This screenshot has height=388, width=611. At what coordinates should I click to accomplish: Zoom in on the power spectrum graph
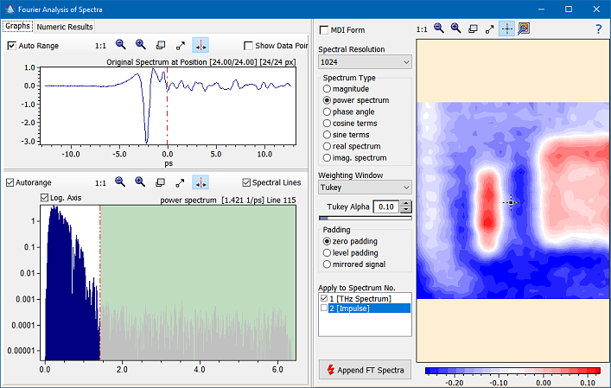[x=140, y=182]
